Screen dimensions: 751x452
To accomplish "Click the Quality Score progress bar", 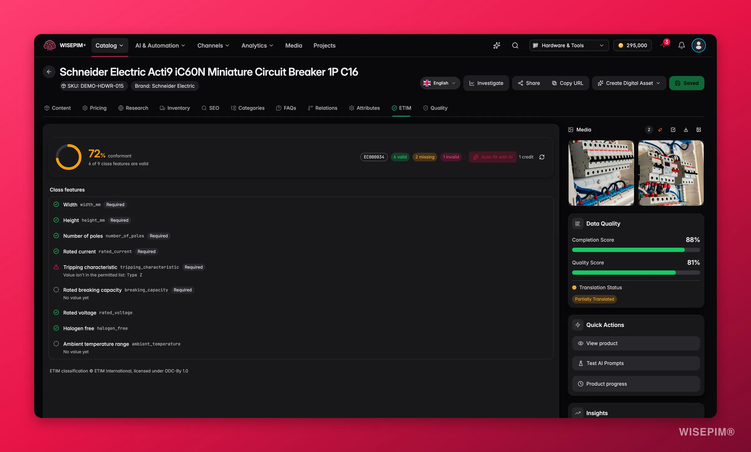I will pos(636,273).
